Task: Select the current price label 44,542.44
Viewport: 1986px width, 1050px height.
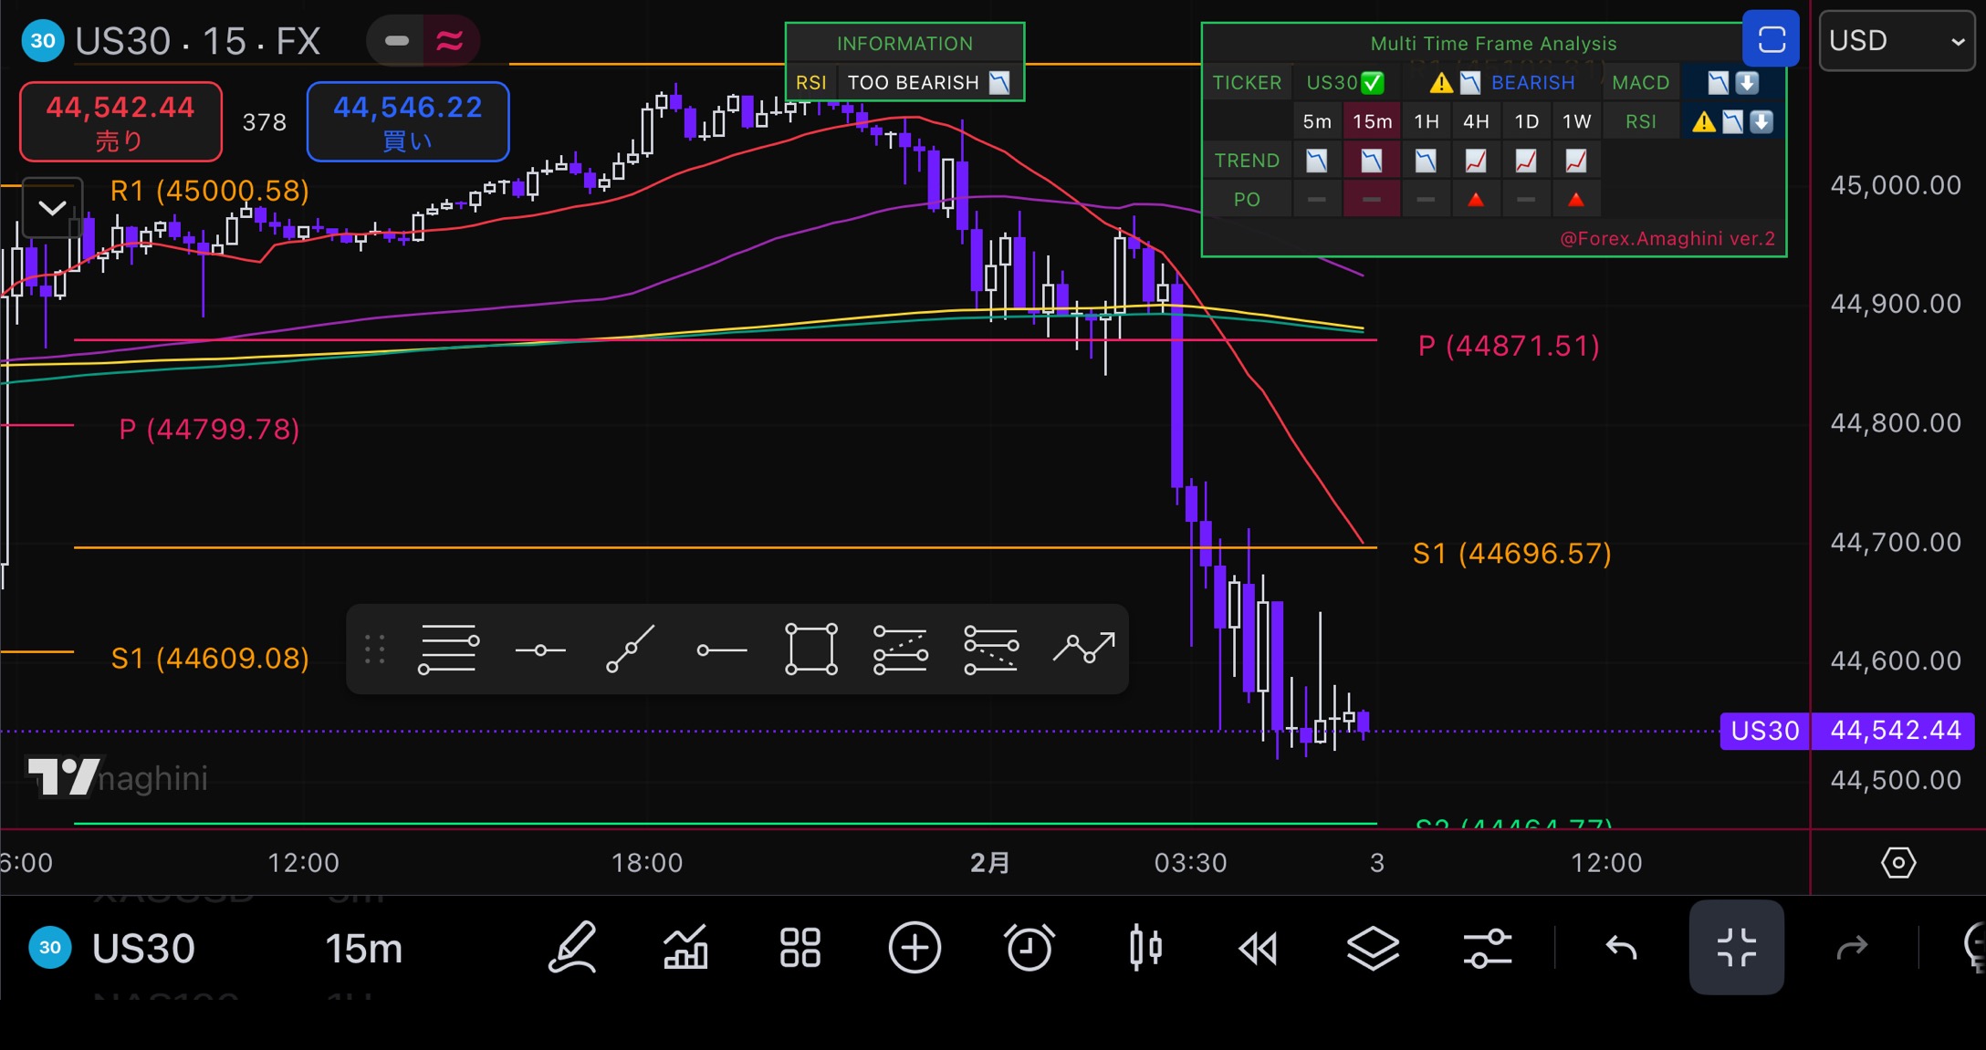Action: (x=1895, y=731)
